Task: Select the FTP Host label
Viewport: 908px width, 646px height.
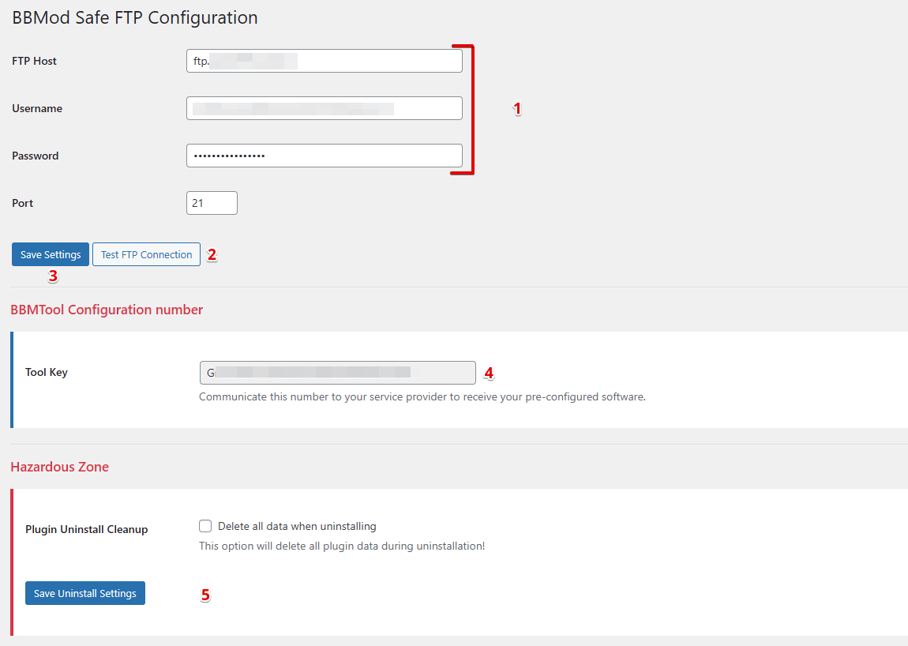Action: point(34,61)
